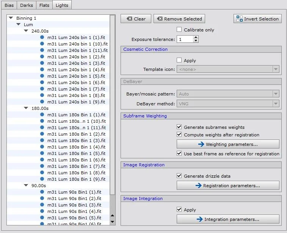Image resolution: width=287 pixels, height=233 pixels.
Task: Click blue dot of m31 Lum 240s bin 1 (7).fit
Action: click(42, 89)
